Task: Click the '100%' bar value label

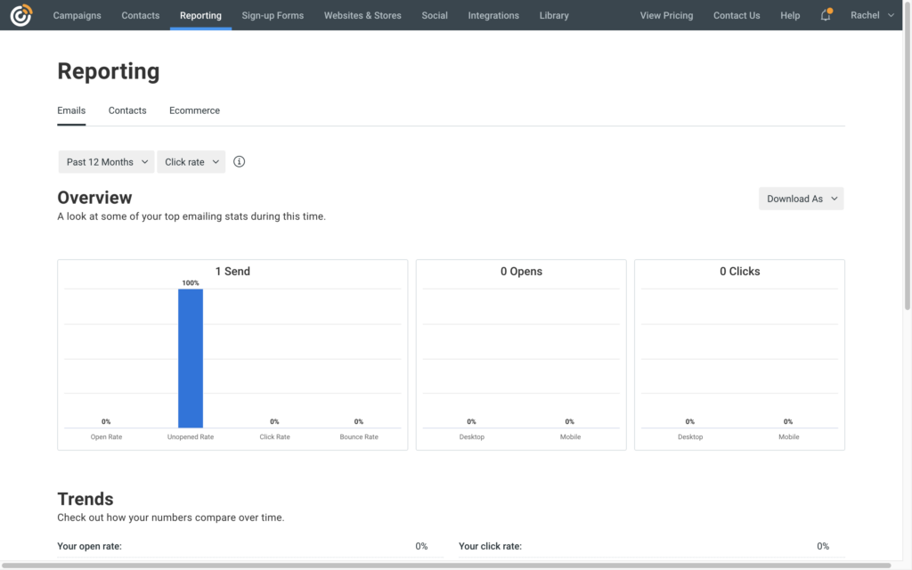Action: 191,283
